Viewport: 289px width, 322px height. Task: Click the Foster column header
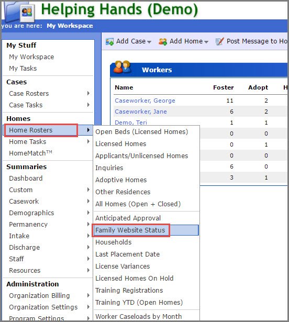[224, 87]
